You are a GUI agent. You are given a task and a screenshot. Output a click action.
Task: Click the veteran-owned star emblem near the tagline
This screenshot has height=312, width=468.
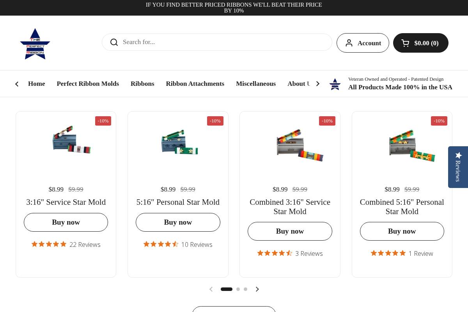[x=335, y=84]
